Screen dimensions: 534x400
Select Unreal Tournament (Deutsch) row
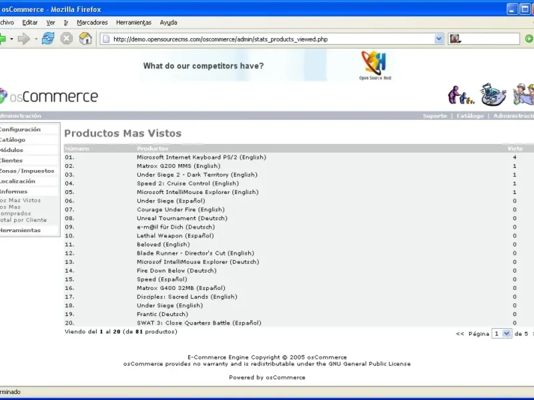tap(298, 219)
